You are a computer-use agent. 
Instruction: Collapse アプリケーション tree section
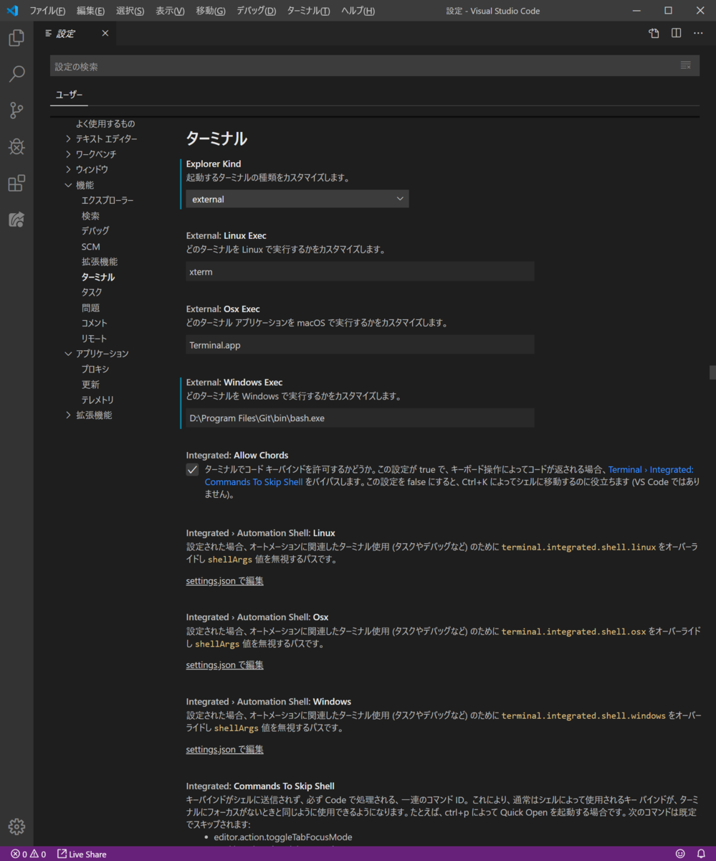[69, 354]
